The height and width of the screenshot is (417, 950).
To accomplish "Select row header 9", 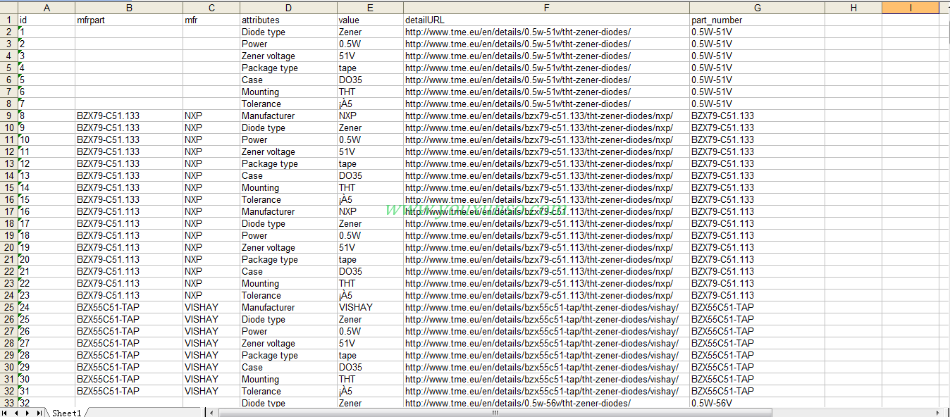I will 9,116.
